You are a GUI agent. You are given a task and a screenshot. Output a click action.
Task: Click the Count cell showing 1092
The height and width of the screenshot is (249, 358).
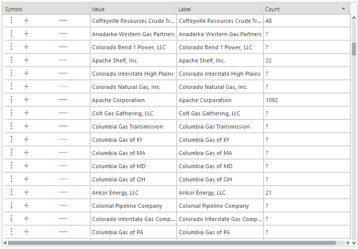point(307,100)
